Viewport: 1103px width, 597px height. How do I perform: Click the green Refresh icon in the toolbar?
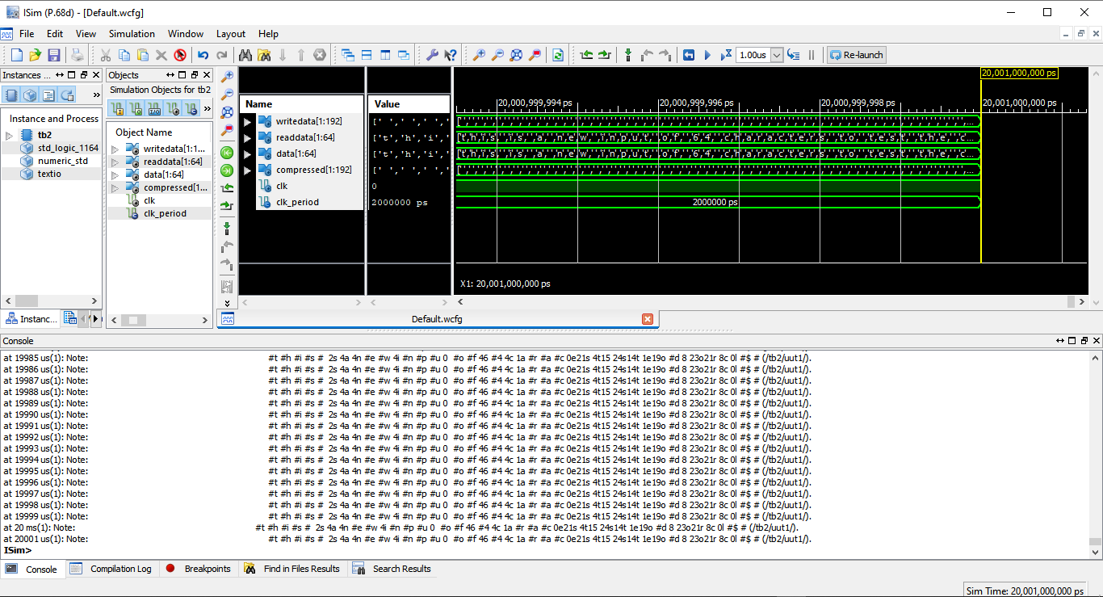(x=558, y=55)
